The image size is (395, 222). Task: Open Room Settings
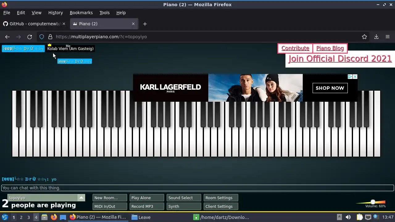coord(221,198)
